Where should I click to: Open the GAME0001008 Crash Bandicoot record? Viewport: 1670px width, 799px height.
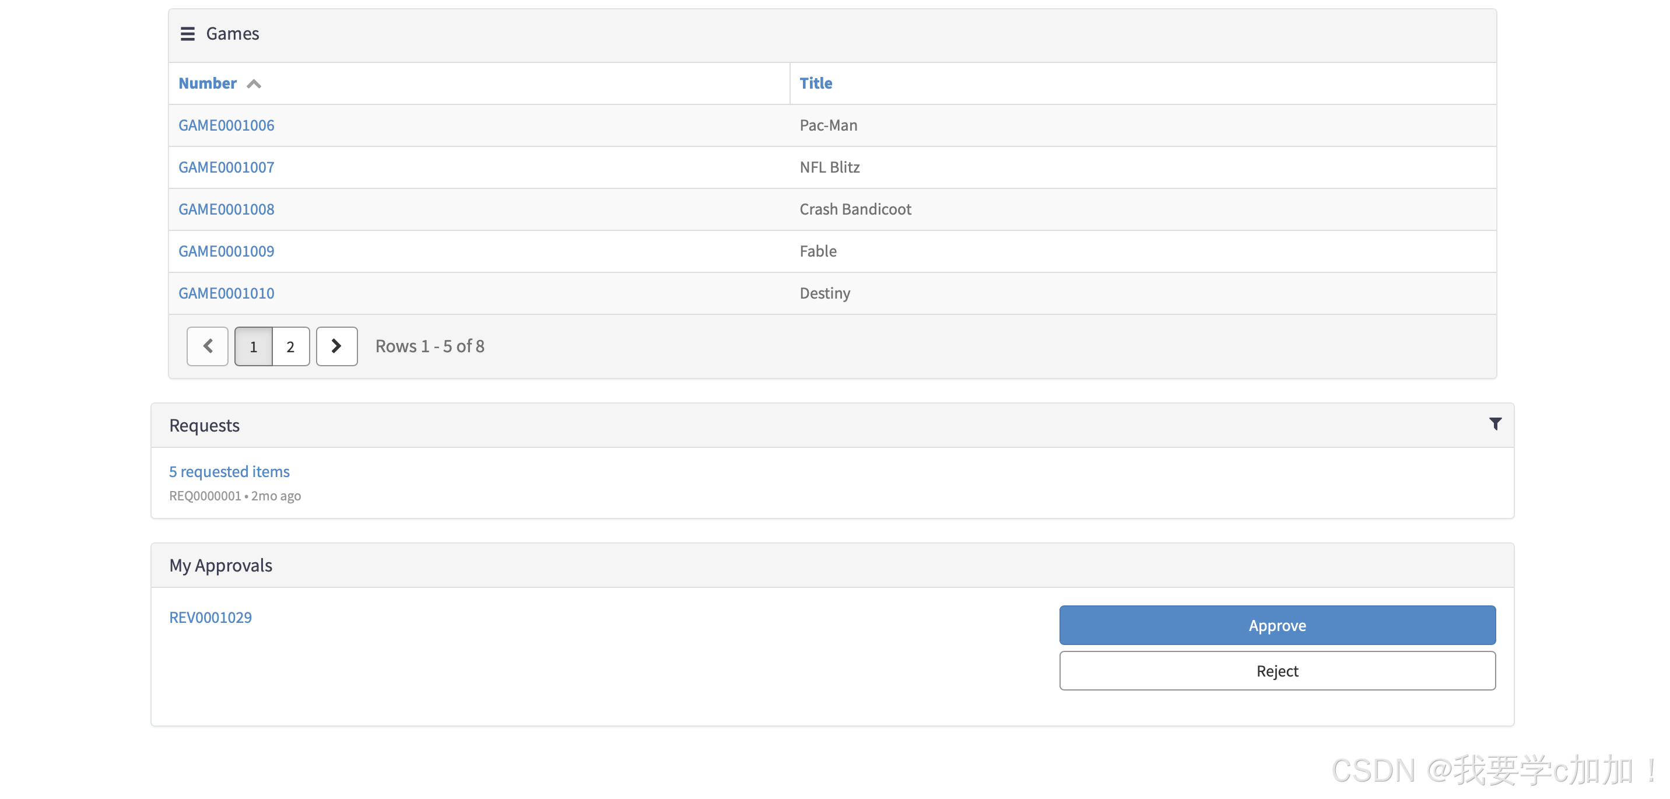tap(226, 209)
